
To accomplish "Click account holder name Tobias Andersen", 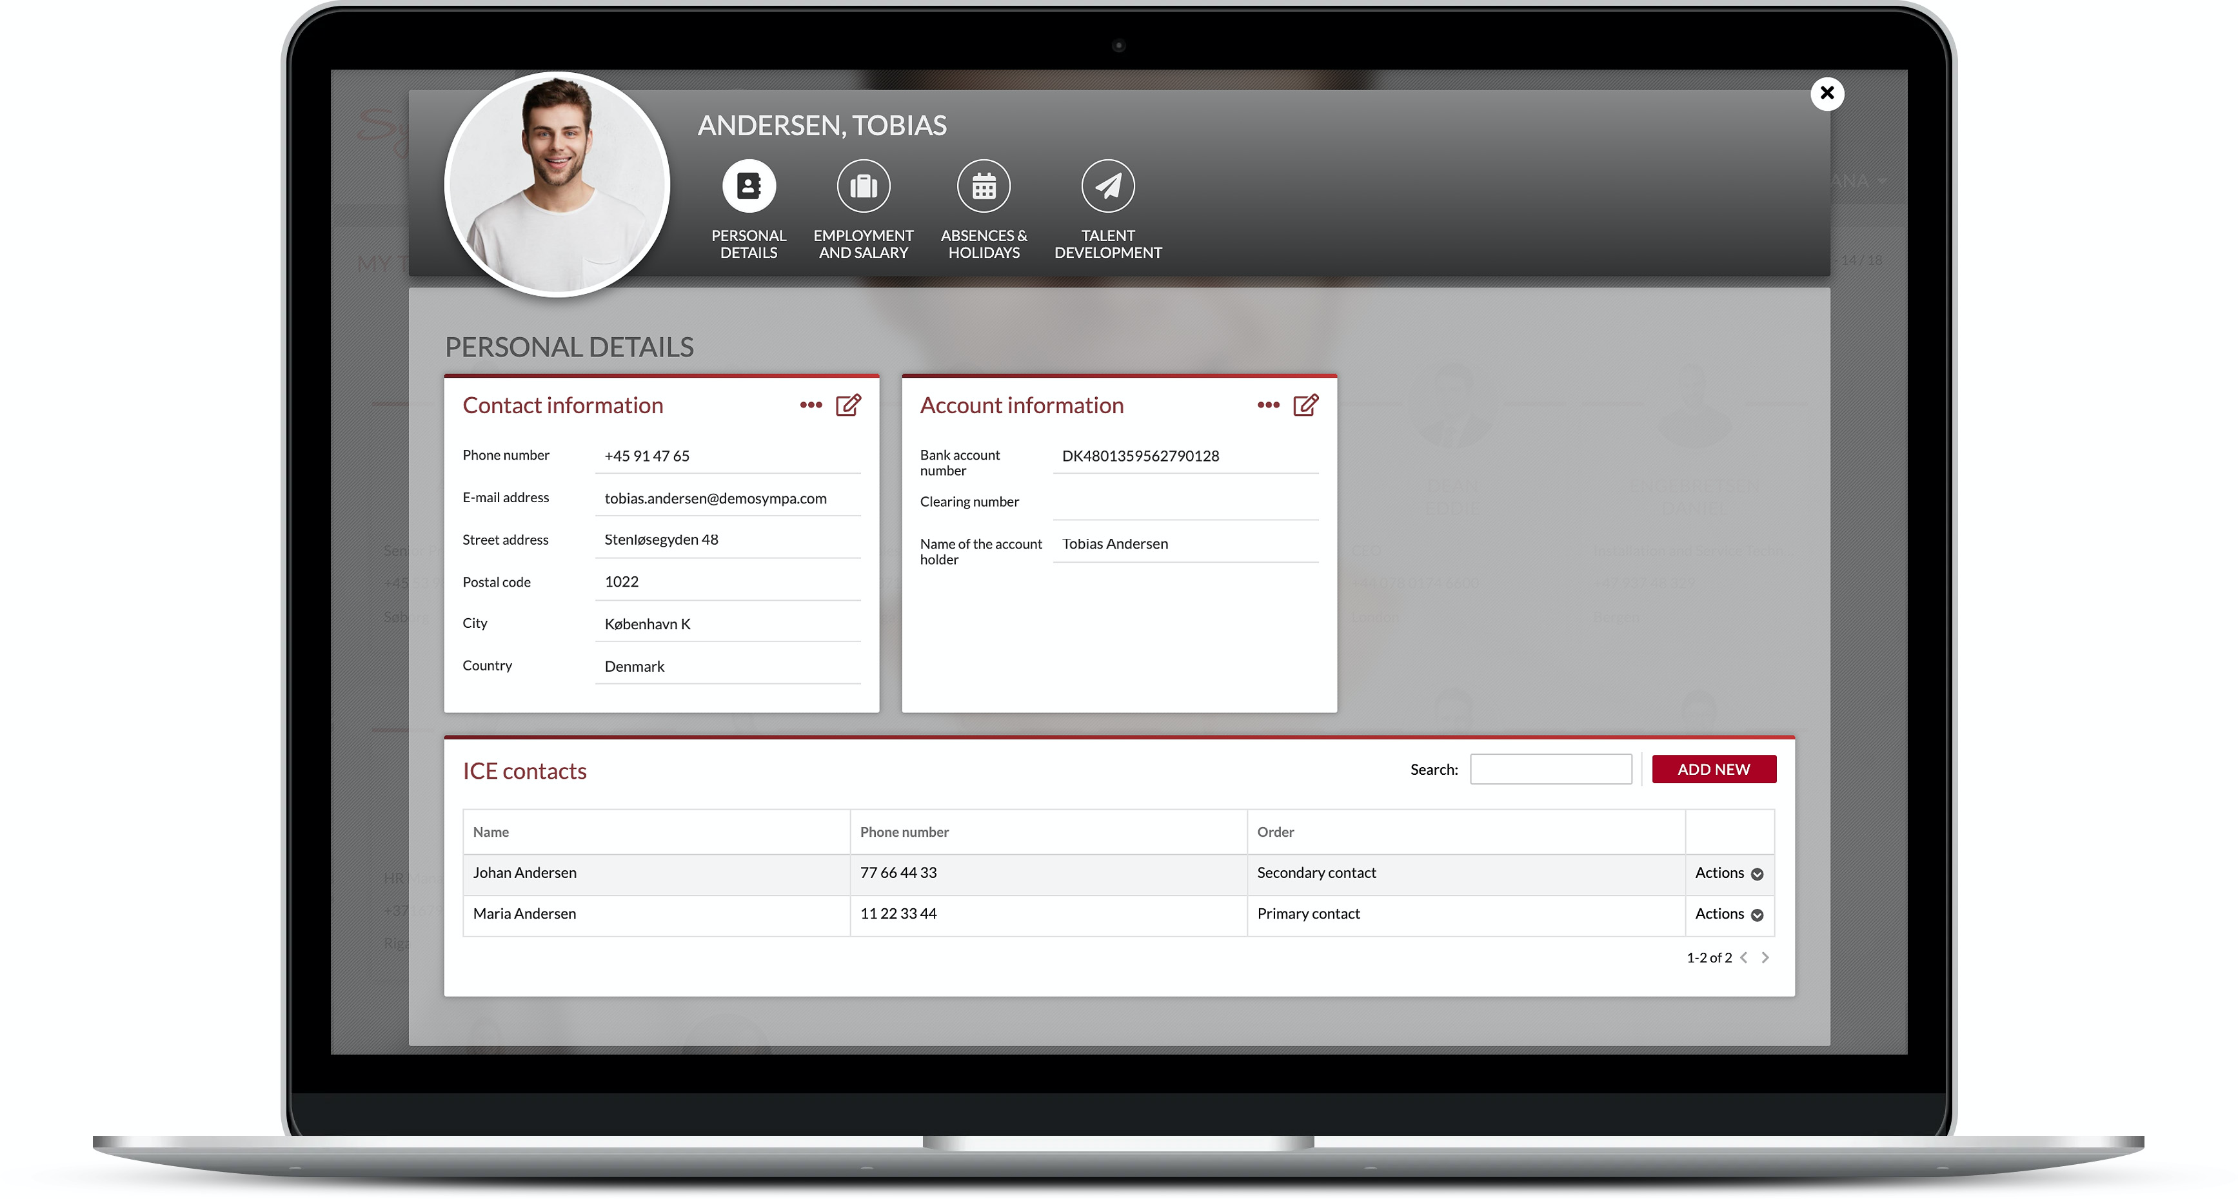I will click(1114, 543).
